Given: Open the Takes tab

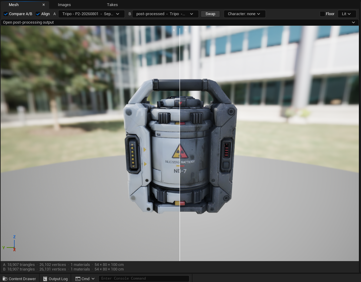Looking at the screenshot, I should click(112, 5).
